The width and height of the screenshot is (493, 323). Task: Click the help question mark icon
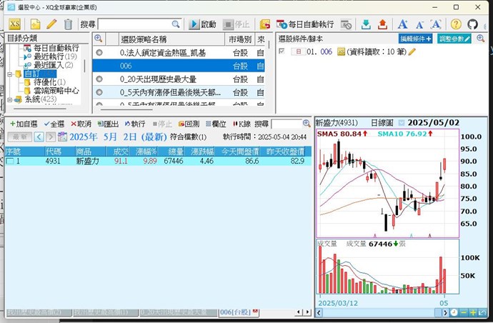click(456, 24)
